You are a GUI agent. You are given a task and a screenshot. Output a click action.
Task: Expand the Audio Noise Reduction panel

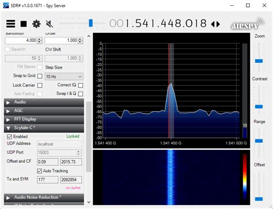click(x=44, y=197)
